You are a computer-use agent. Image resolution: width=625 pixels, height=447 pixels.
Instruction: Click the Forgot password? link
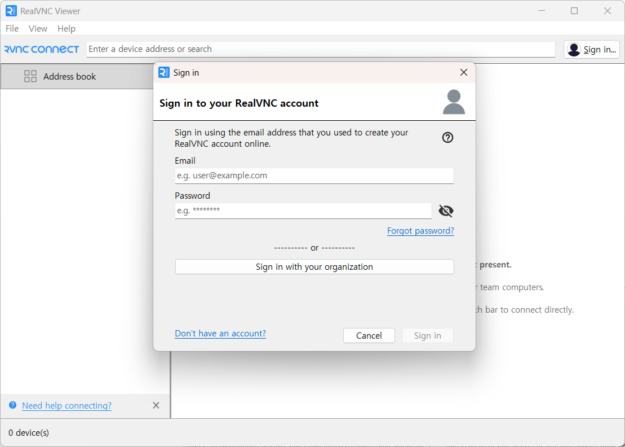[420, 231]
